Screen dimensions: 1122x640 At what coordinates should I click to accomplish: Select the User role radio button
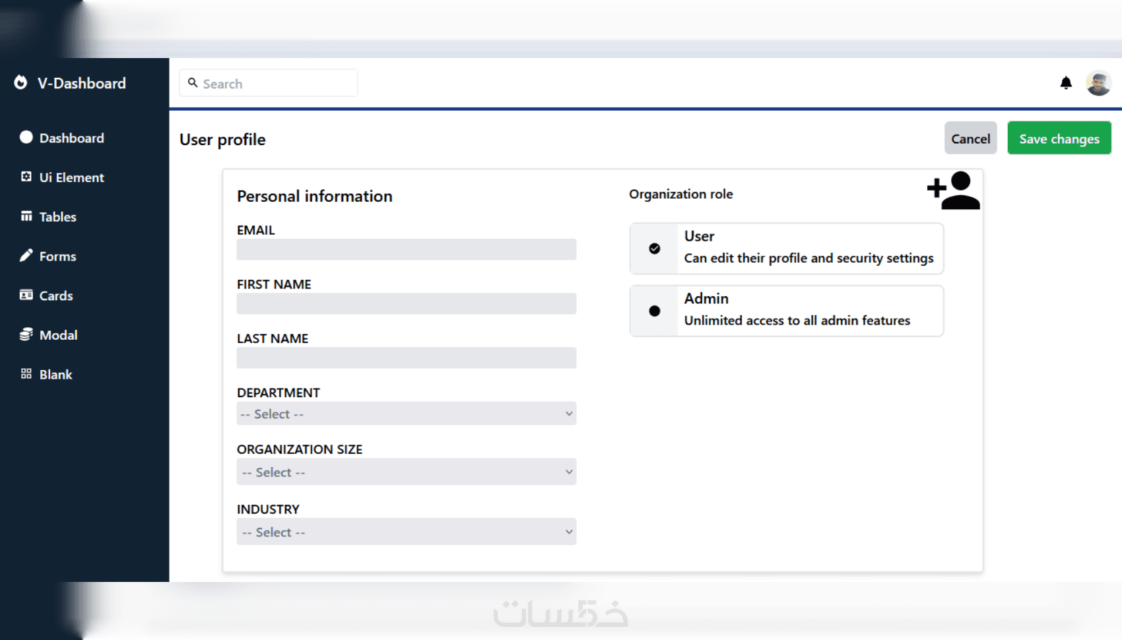(x=654, y=249)
